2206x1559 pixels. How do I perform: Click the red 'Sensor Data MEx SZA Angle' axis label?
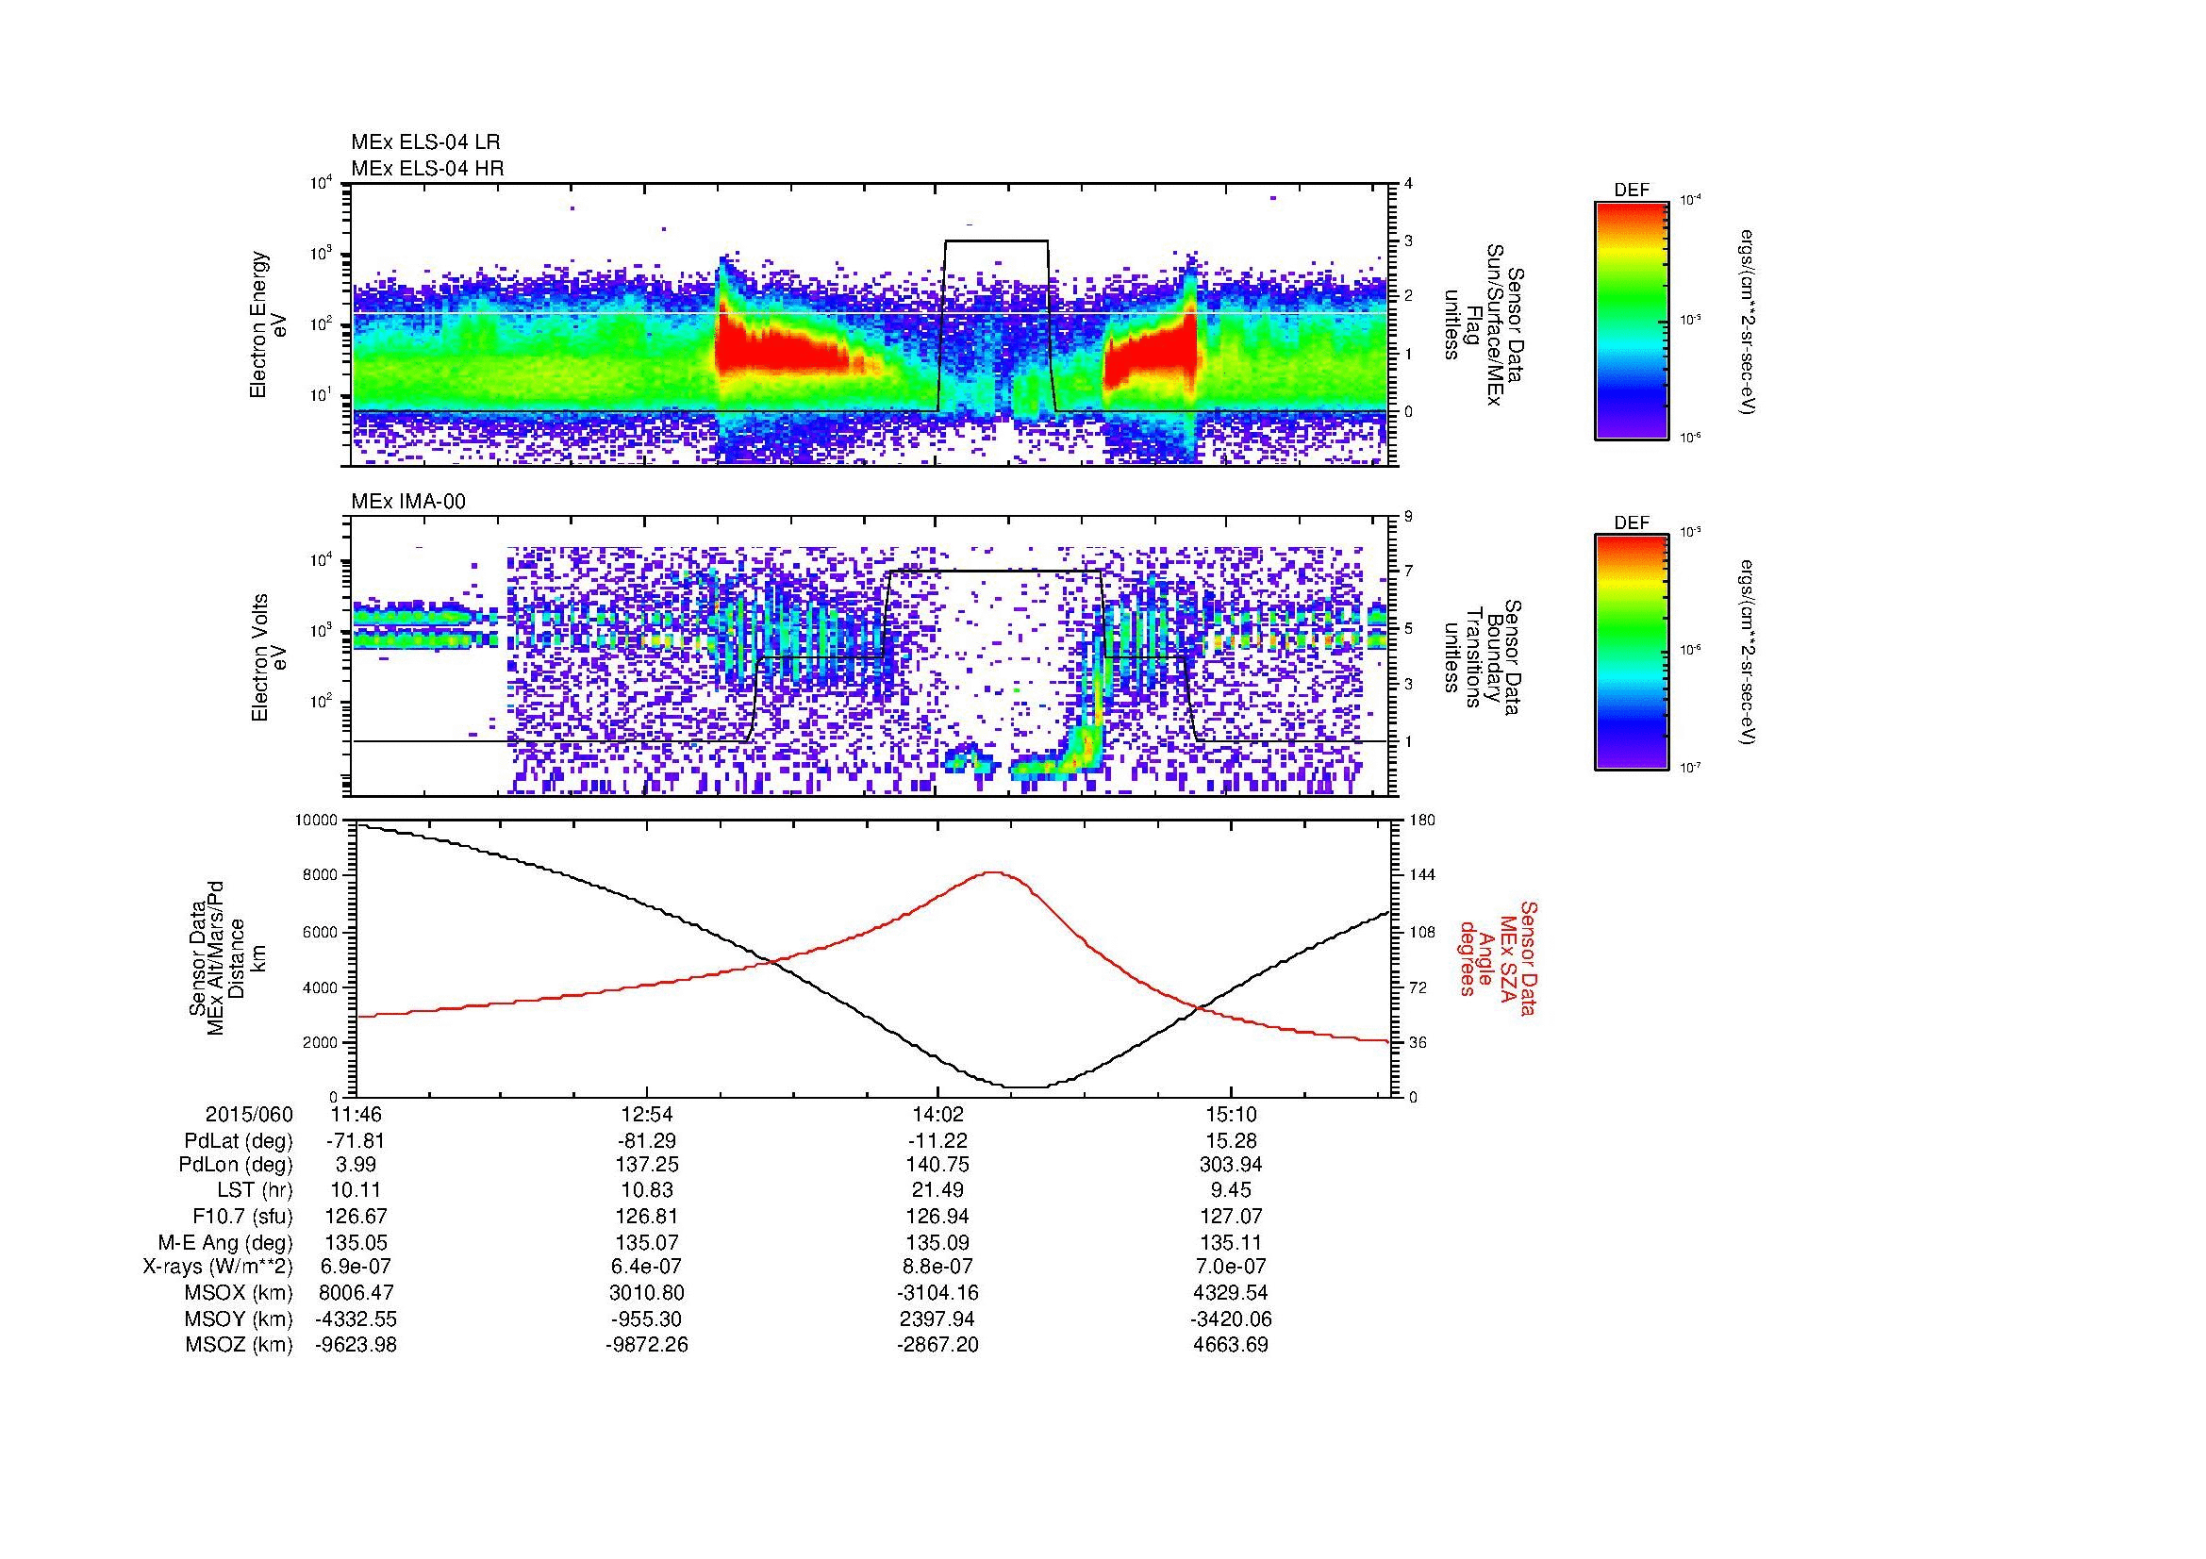point(1497,957)
